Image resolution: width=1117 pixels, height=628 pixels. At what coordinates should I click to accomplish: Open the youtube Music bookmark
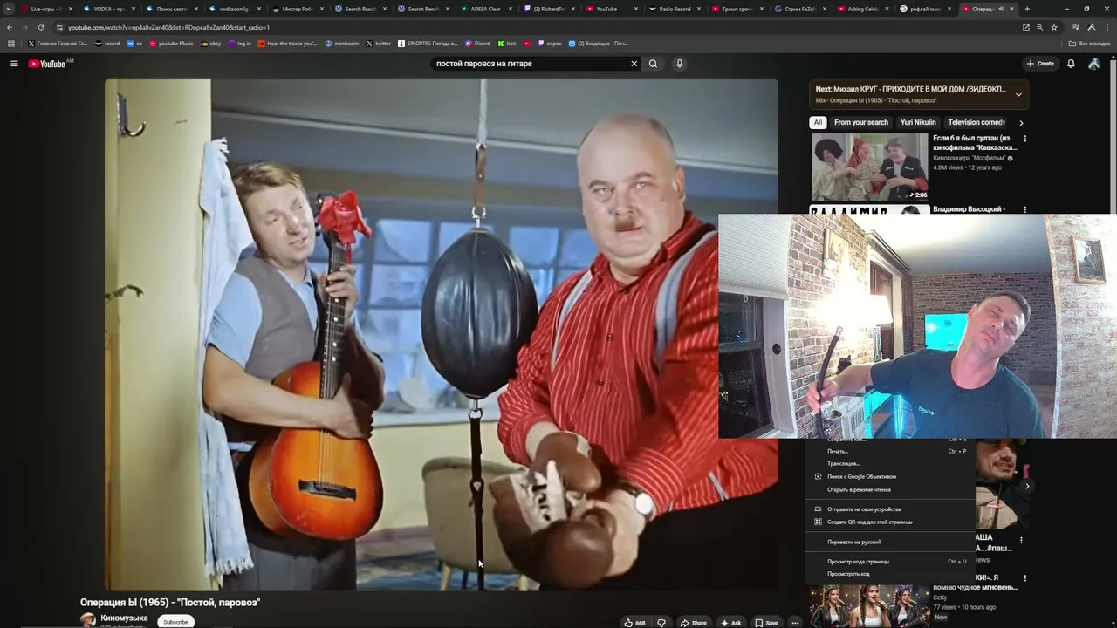pyautogui.click(x=171, y=44)
